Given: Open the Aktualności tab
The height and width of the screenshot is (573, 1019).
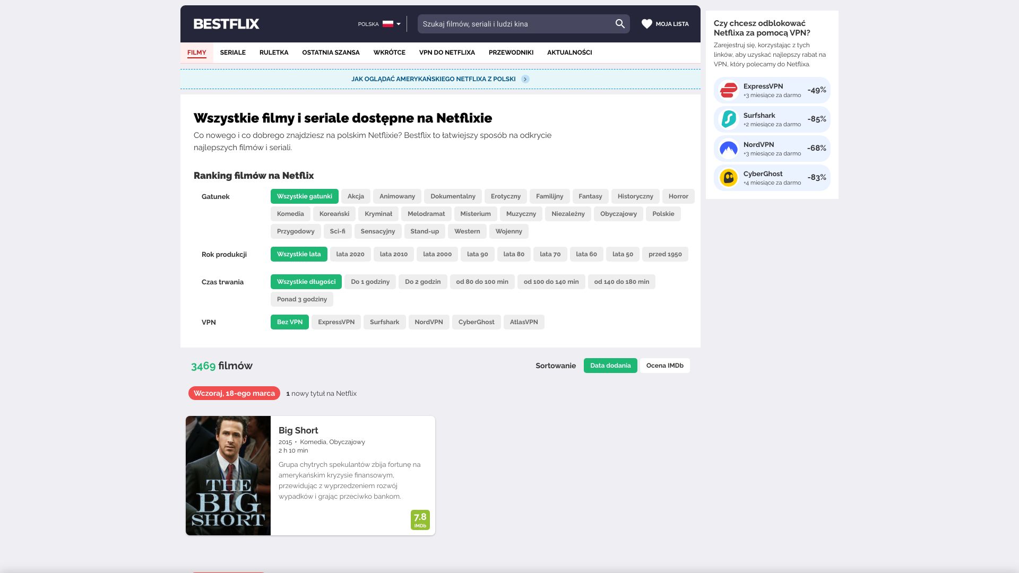Looking at the screenshot, I should click(569, 53).
